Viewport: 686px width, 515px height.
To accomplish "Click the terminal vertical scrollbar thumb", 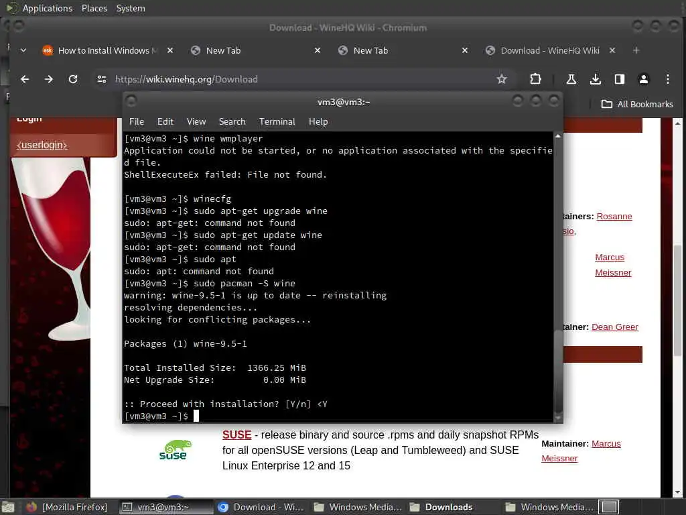I will pos(558,370).
